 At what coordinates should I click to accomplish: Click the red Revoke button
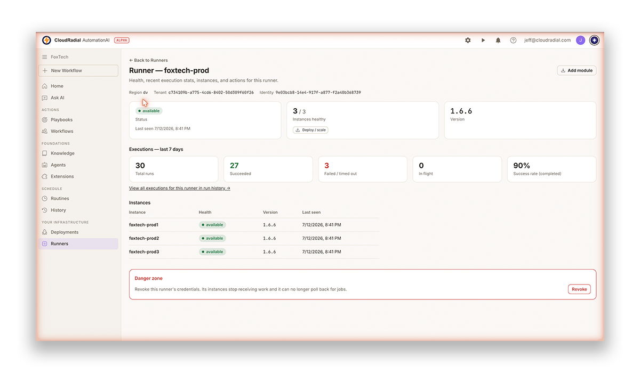click(579, 289)
